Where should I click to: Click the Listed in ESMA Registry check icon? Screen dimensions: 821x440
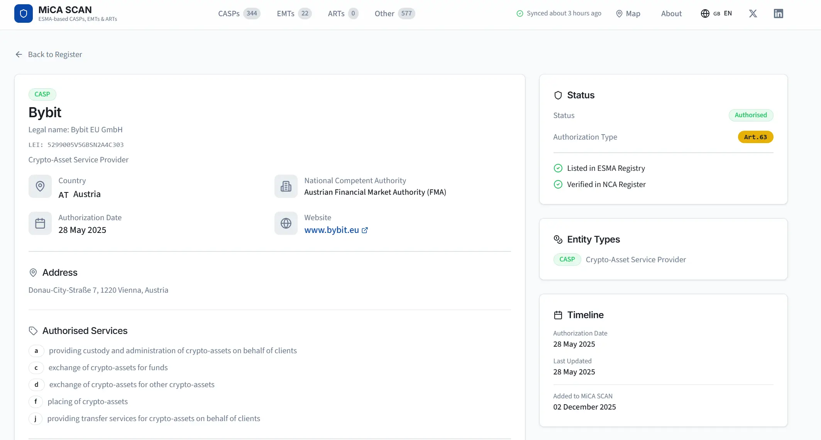558,168
